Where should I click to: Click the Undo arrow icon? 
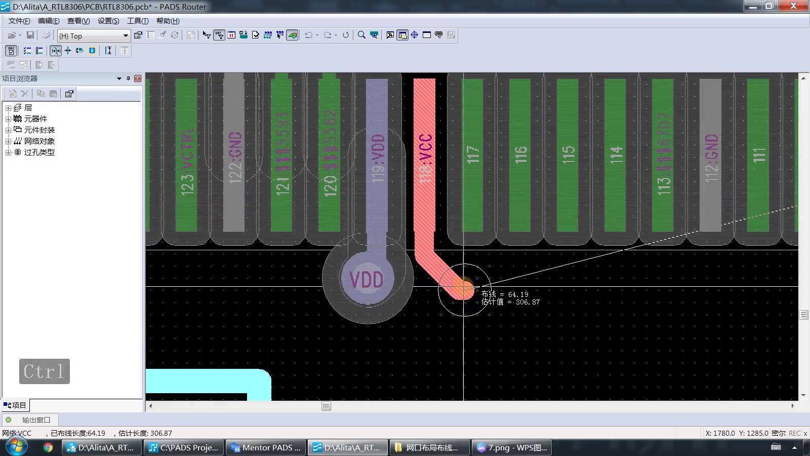(x=308, y=35)
